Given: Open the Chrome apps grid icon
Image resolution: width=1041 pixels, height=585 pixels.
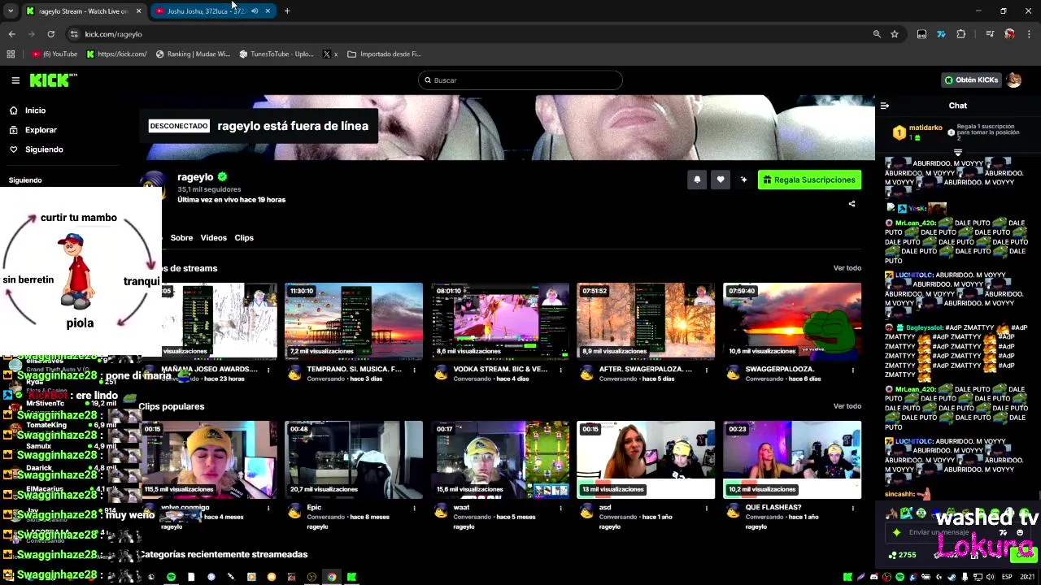Looking at the screenshot, I should [x=11, y=54].
